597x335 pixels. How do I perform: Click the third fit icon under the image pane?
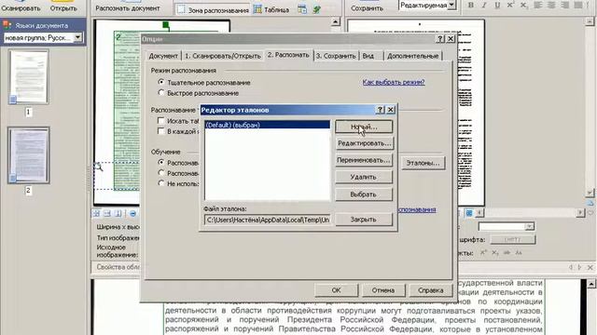118,213
